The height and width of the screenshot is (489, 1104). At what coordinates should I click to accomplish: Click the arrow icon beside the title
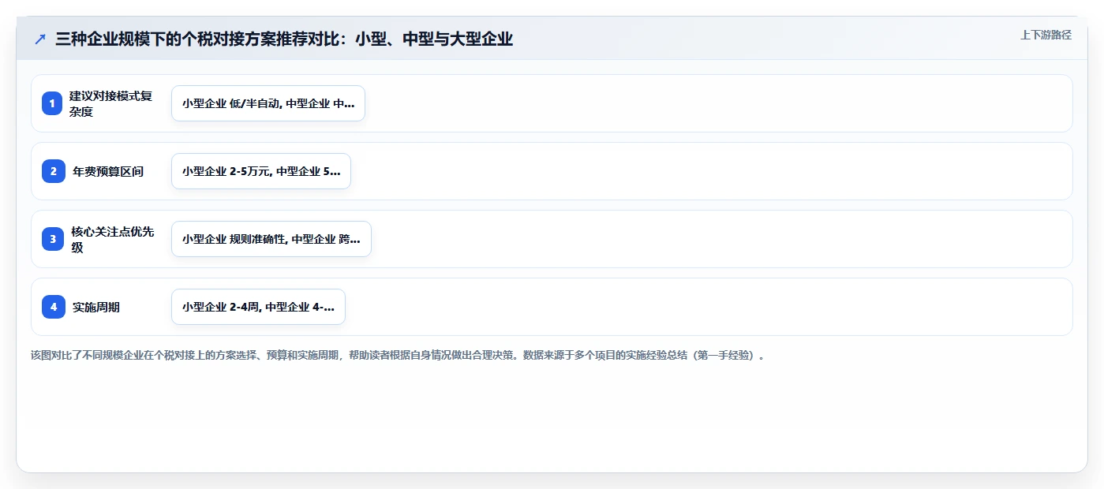[x=40, y=39]
